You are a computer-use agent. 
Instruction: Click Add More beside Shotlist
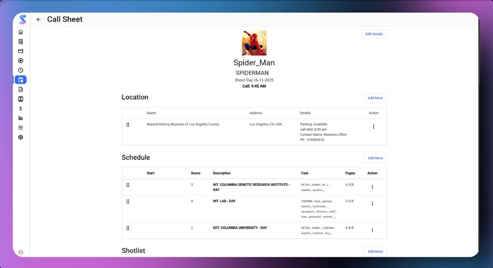pos(375,251)
